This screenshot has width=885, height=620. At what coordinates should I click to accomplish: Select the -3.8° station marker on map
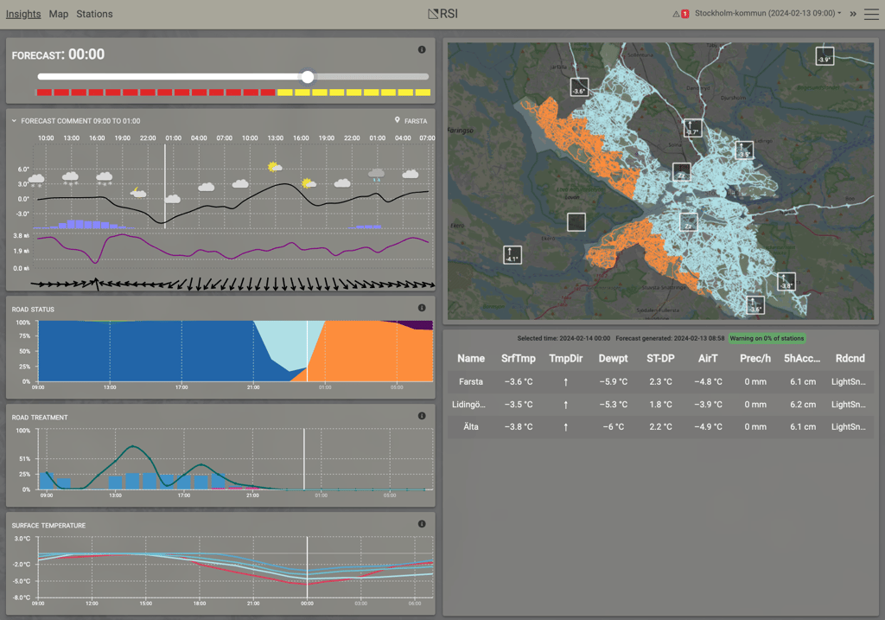click(x=786, y=281)
